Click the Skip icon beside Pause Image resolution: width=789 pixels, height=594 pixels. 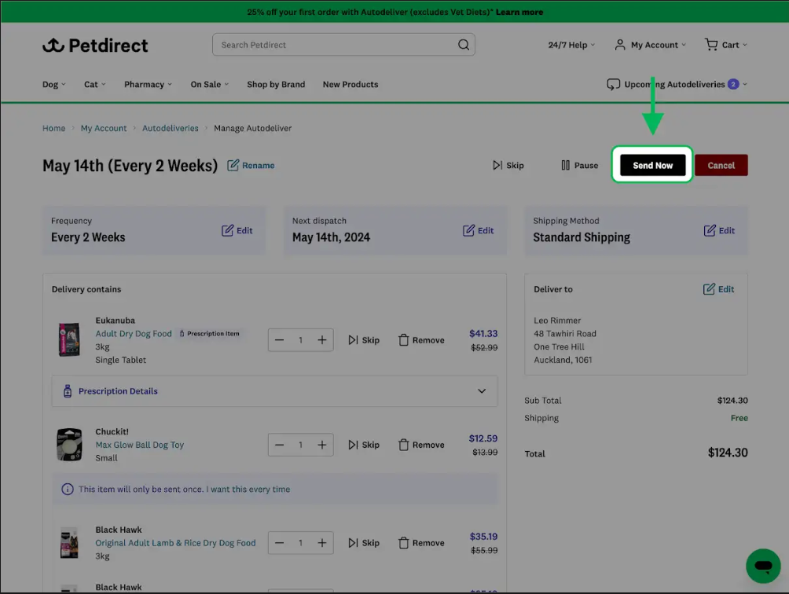(497, 166)
